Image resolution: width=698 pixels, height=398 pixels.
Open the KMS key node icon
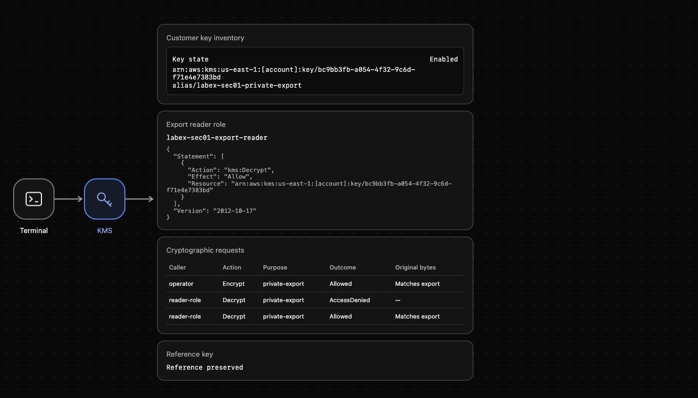pos(105,199)
